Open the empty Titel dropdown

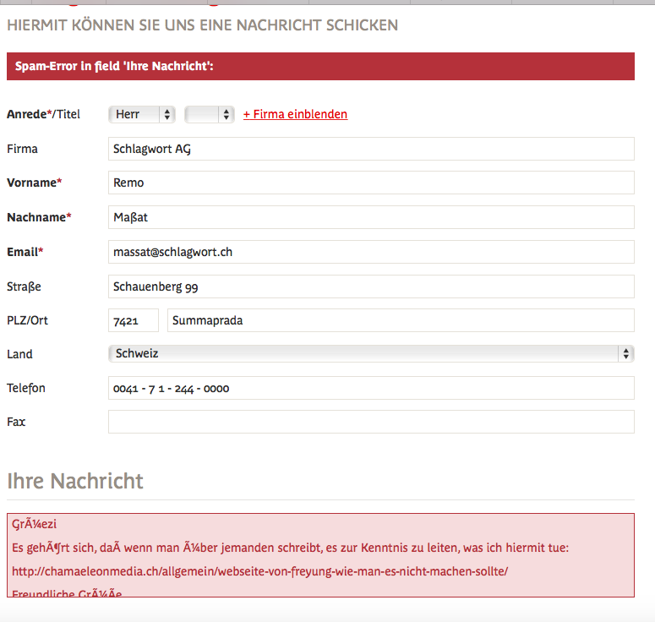tap(210, 114)
